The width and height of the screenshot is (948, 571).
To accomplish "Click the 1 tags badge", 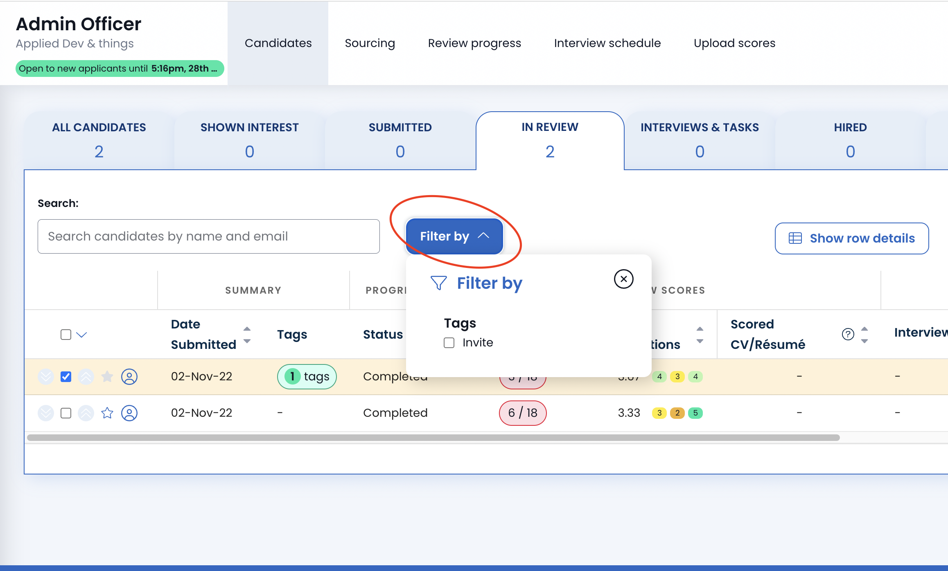I will (307, 376).
